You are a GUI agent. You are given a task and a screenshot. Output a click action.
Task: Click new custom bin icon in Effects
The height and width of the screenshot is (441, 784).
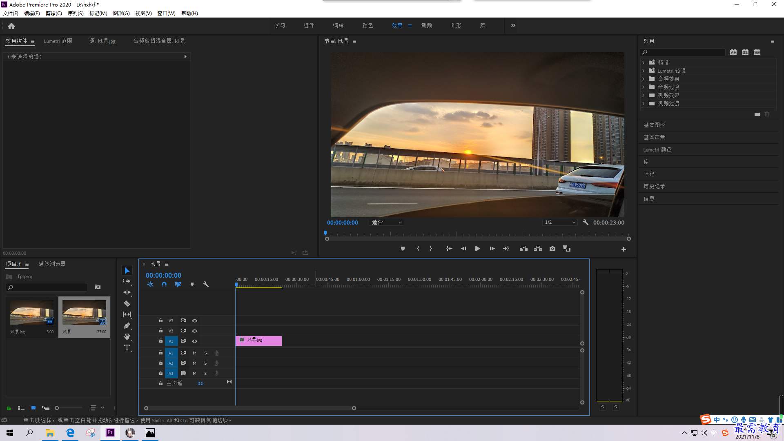coord(757,114)
